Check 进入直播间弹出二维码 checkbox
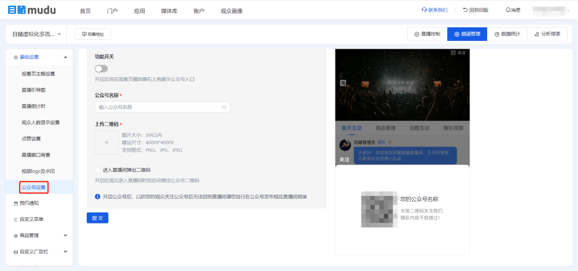The width and height of the screenshot is (578, 271). 98,170
